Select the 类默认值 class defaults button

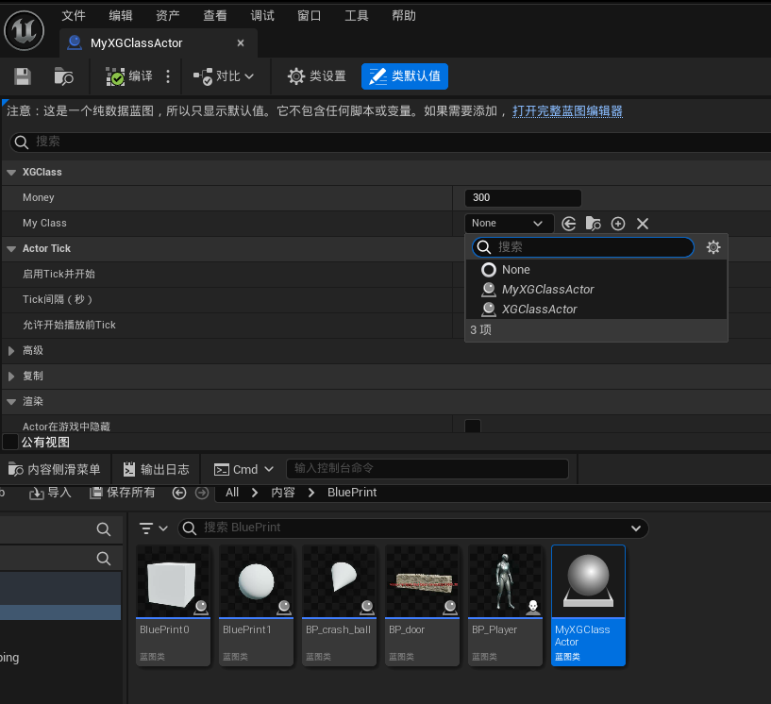405,76
